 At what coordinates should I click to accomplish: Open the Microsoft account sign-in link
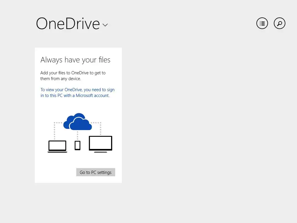click(77, 93)
